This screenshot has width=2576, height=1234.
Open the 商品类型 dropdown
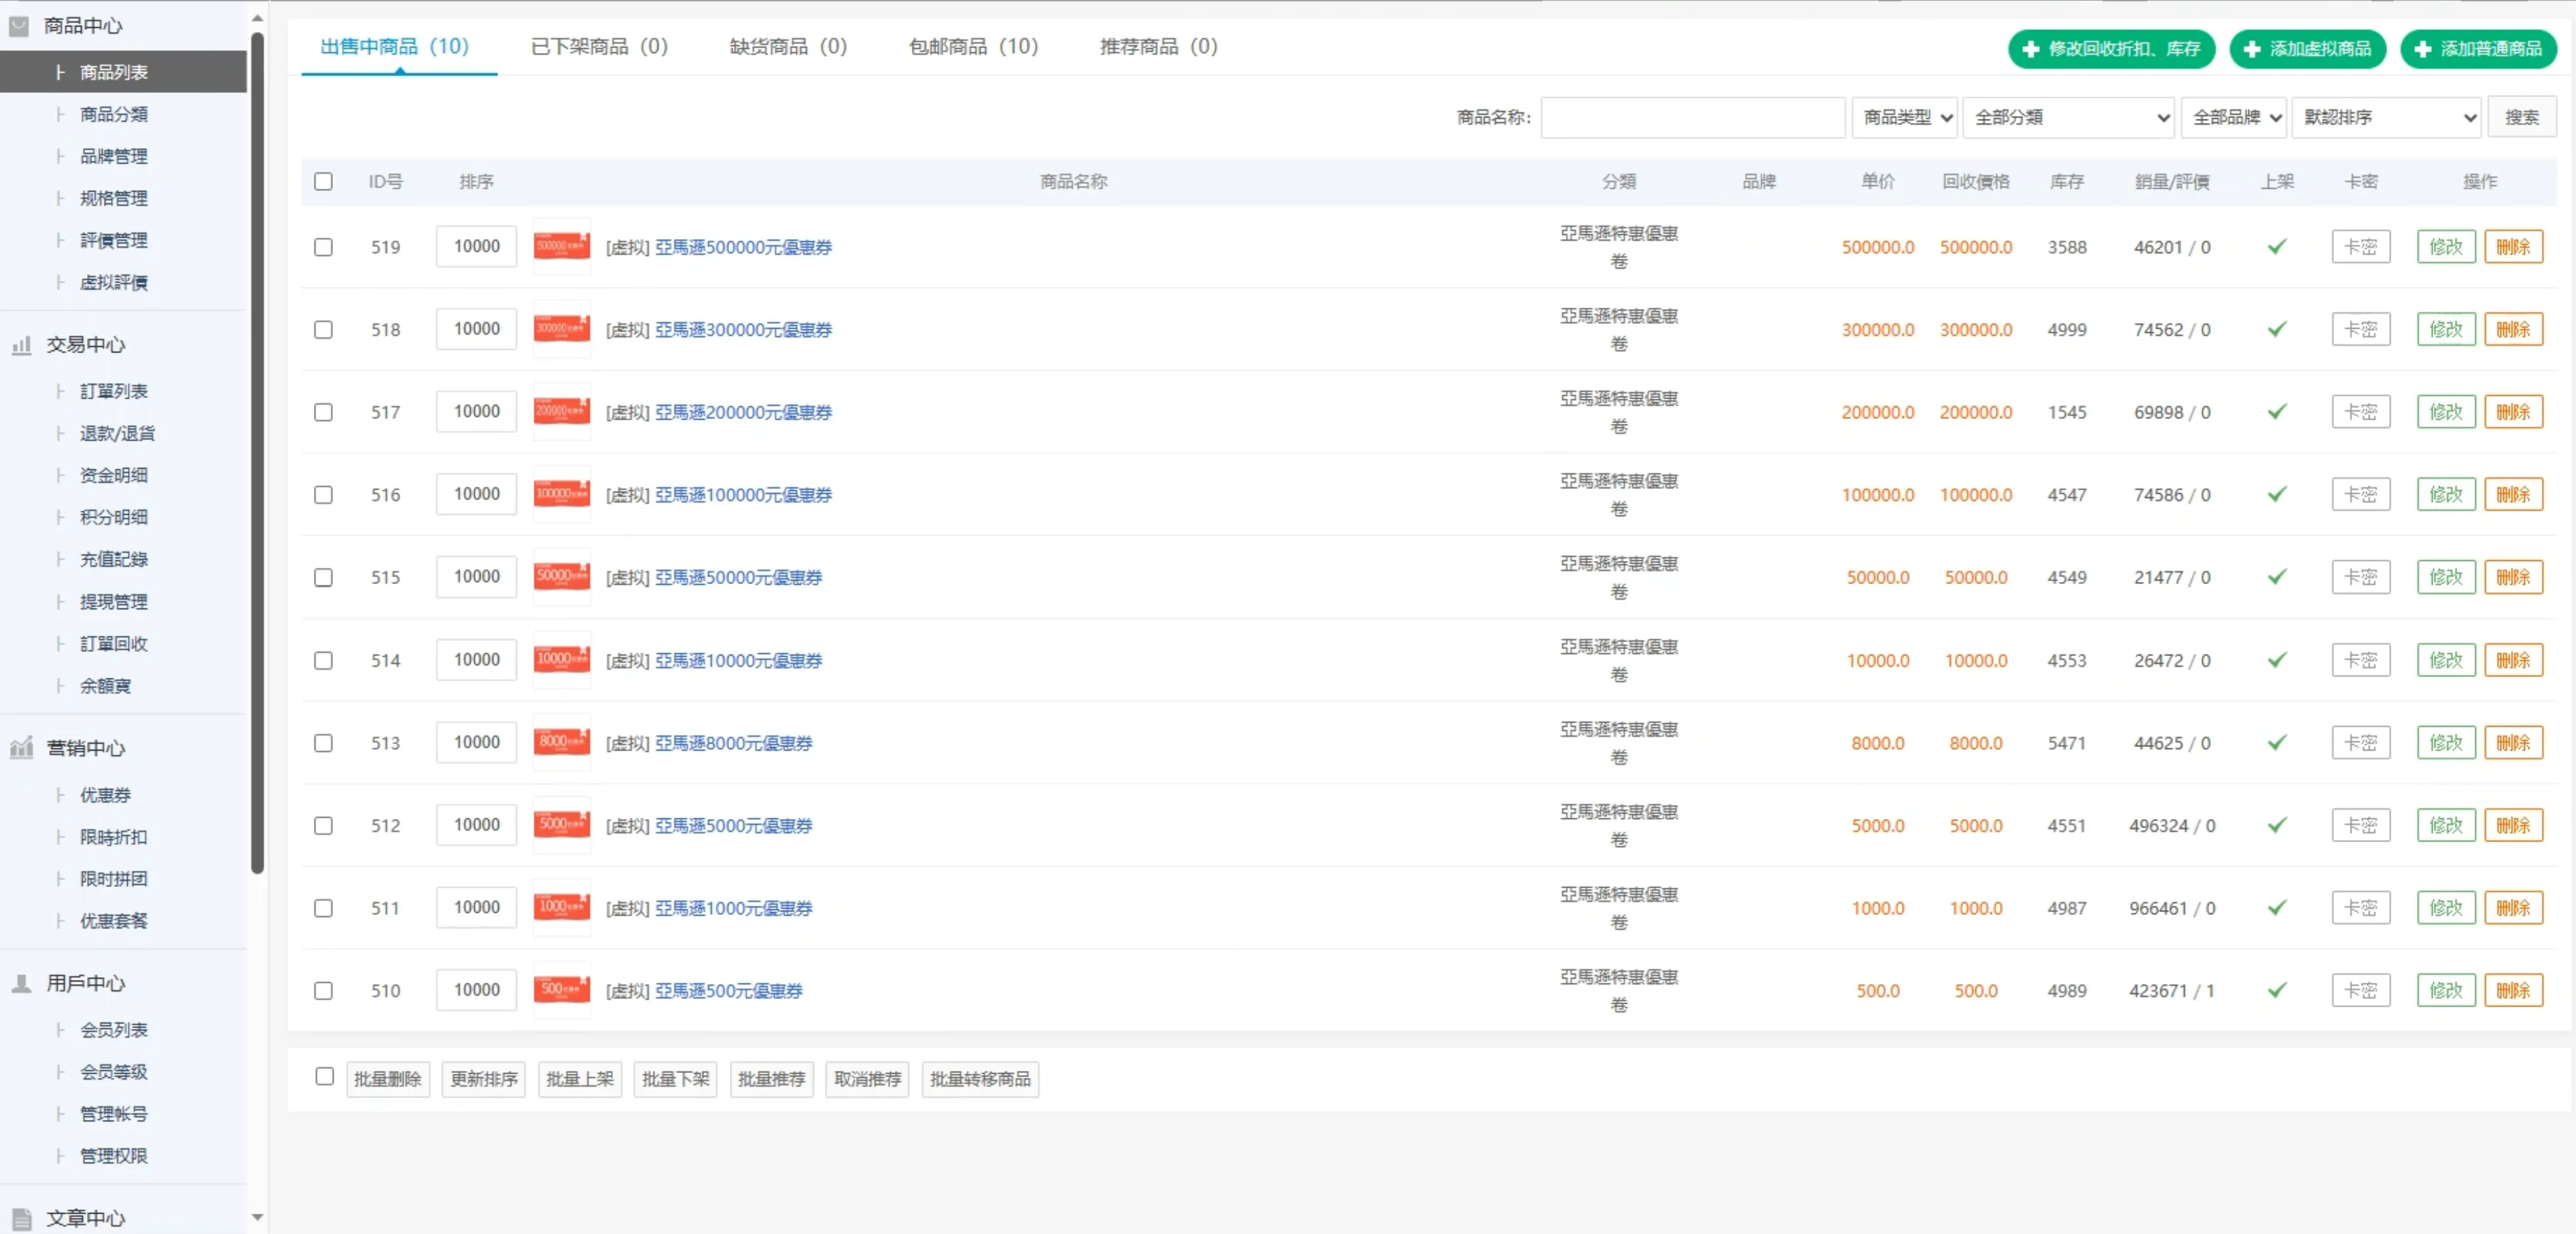click(1904, 118)
